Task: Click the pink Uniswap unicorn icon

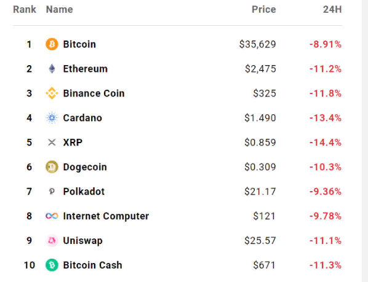Action: (52, 240)
